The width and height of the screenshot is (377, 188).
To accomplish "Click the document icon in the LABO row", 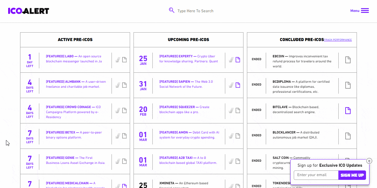I will [x=124, y=60].
